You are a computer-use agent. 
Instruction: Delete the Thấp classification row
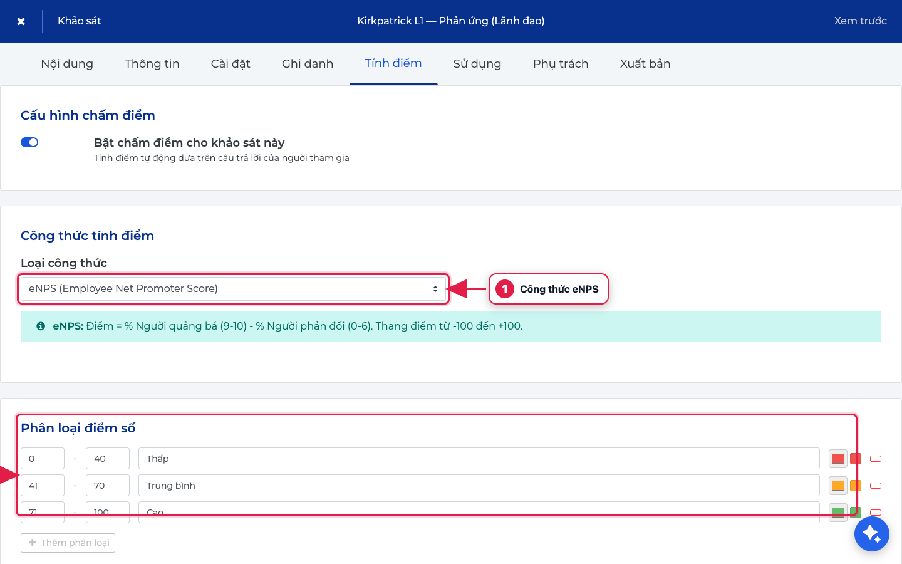pyautogui.click(x=876, y=459)
